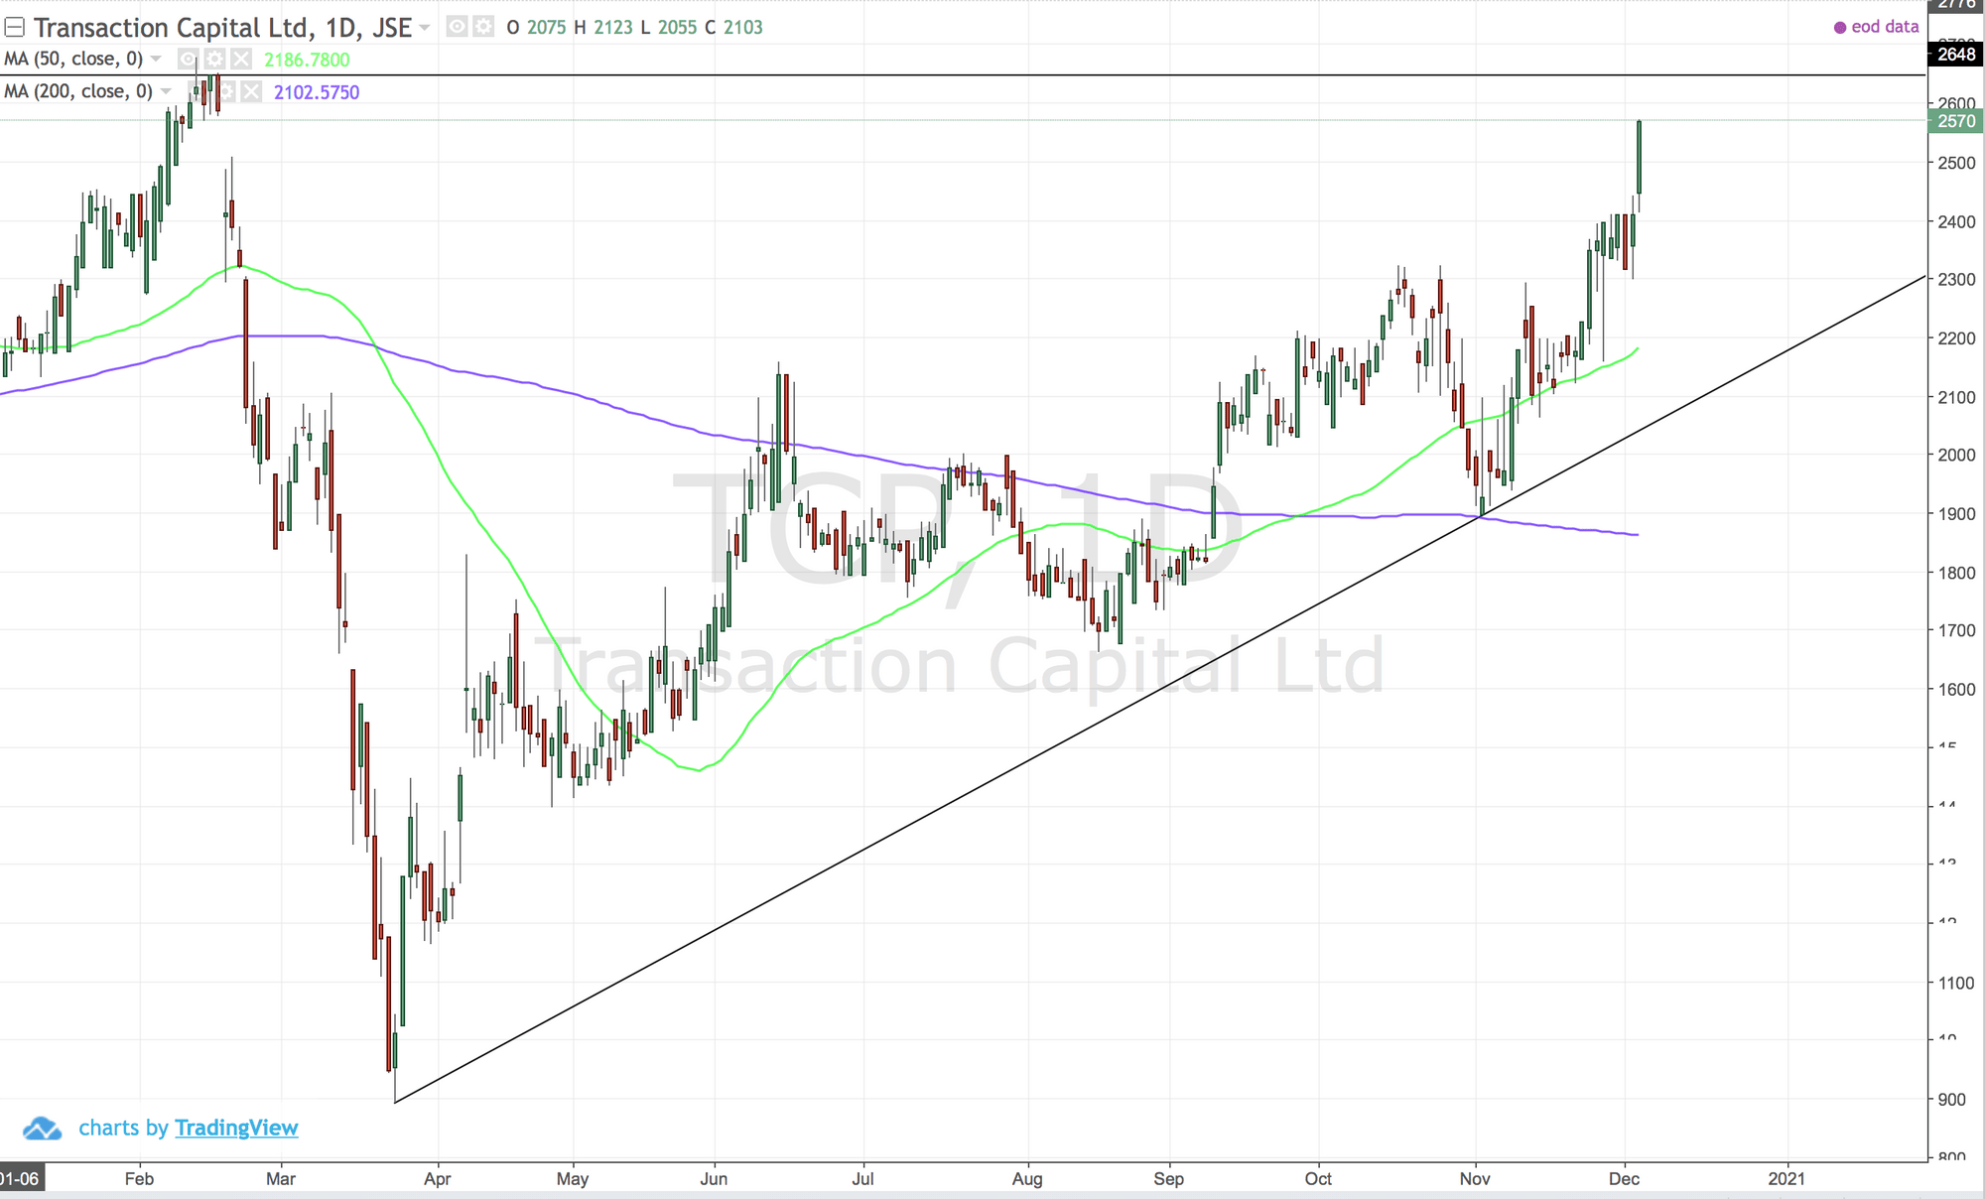Hide the MA 50 indicator via eye icon
The width and height of the screenshot is (1985, 1199).
(x=189, y=60)
